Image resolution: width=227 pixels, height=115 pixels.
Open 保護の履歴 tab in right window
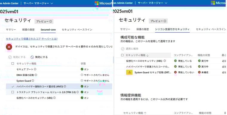[x=142, y=29]
